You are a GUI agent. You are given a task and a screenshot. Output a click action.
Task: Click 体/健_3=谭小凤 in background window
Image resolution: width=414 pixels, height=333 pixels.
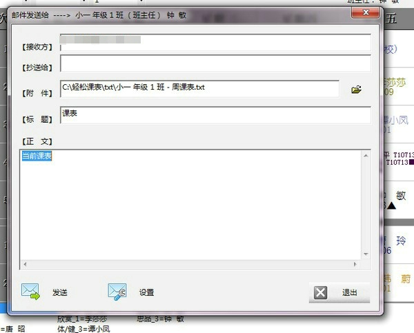(83, 329)
